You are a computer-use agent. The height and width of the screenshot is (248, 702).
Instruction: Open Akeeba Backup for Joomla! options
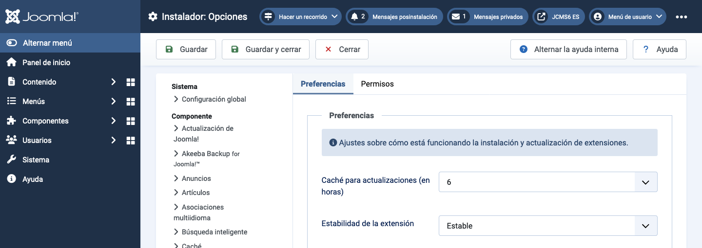(207, 159)
